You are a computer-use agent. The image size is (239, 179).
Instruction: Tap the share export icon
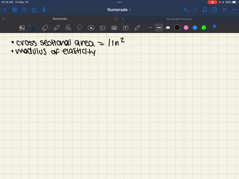point(34,10)
